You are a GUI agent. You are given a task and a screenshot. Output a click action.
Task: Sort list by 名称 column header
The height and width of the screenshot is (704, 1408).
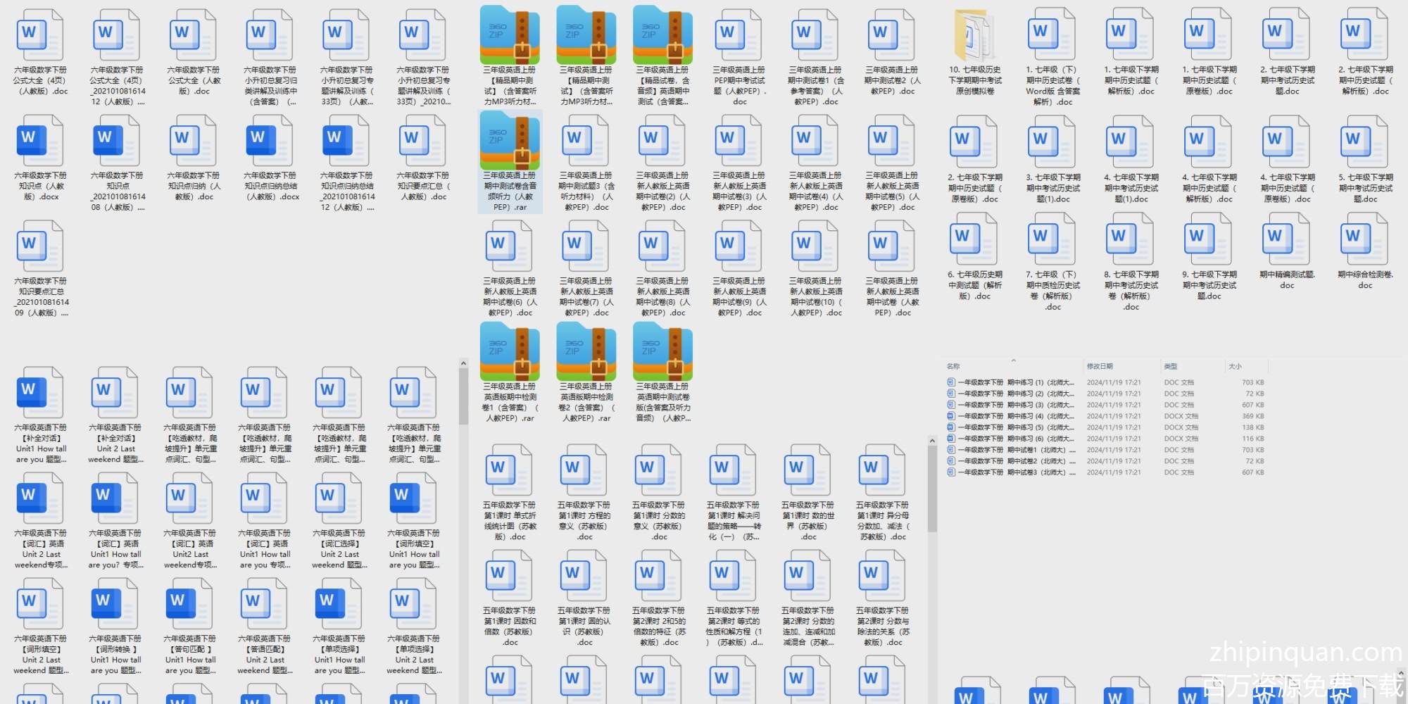coord(953,366)
